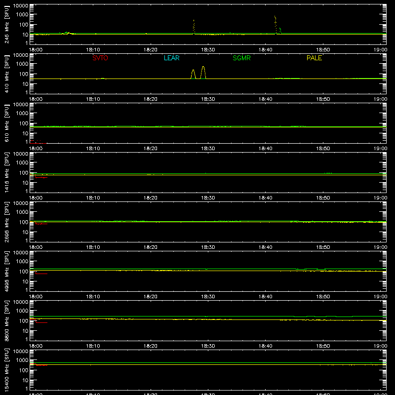The width and height of the screenshot is (395, 395).
Task: Click the 18:20 tick label under 610 MHz panel
Action: tap(151, 149)
